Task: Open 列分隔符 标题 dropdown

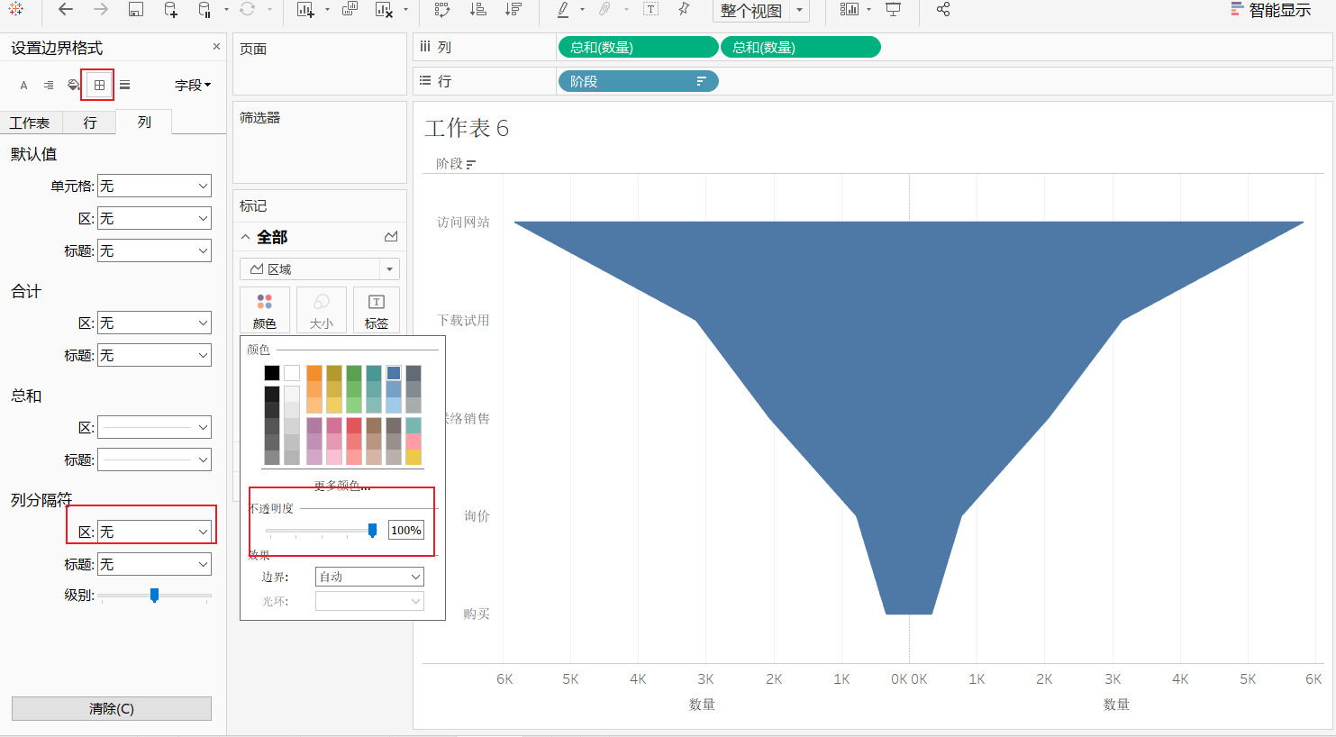Action: pos(154,564)
